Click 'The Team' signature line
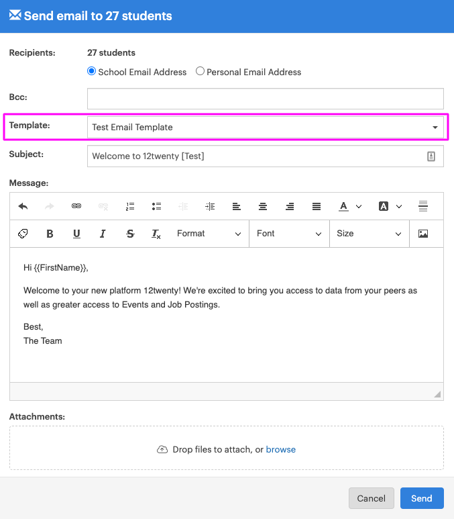The width and height of the screenshot is (454, 519). [43, 341]
